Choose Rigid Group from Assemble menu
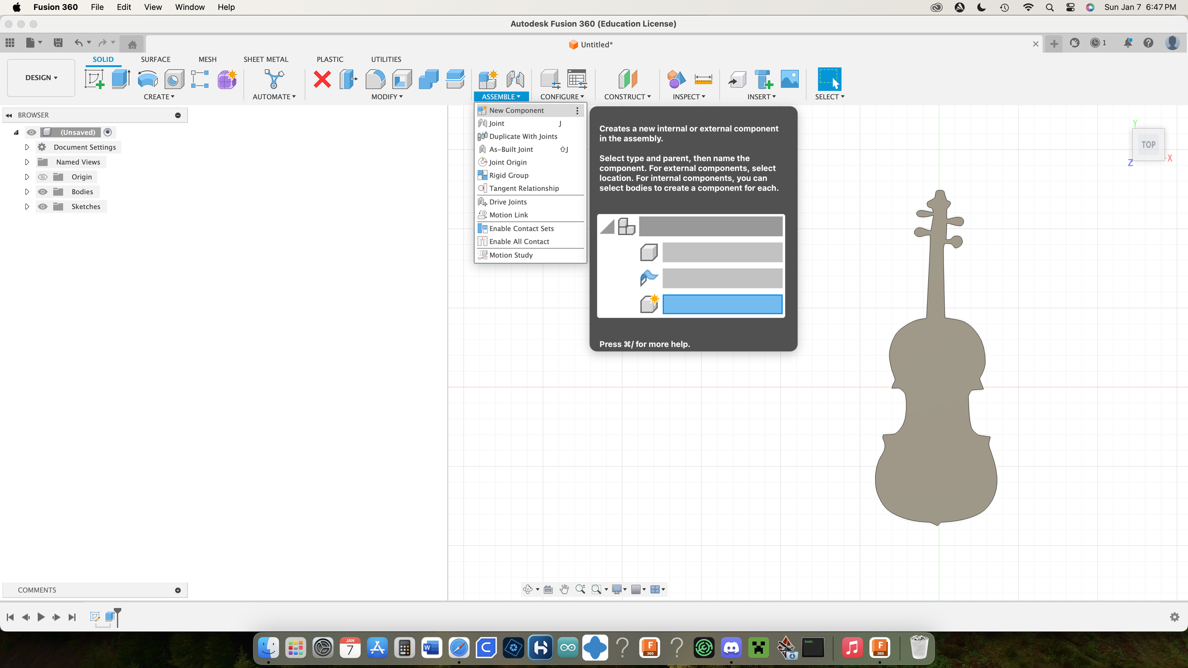 click(509, 176)
